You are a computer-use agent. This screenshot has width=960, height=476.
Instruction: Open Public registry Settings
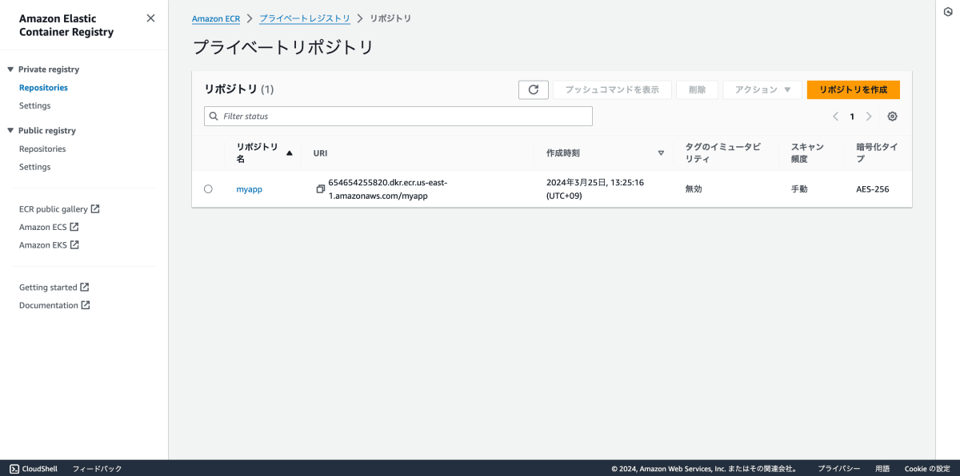pyautogui.click(x=34, y=167)
